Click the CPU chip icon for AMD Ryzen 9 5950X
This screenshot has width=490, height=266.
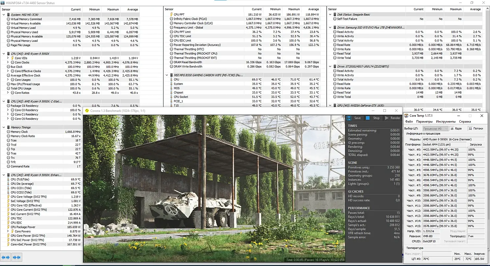[x=8, y=54]
